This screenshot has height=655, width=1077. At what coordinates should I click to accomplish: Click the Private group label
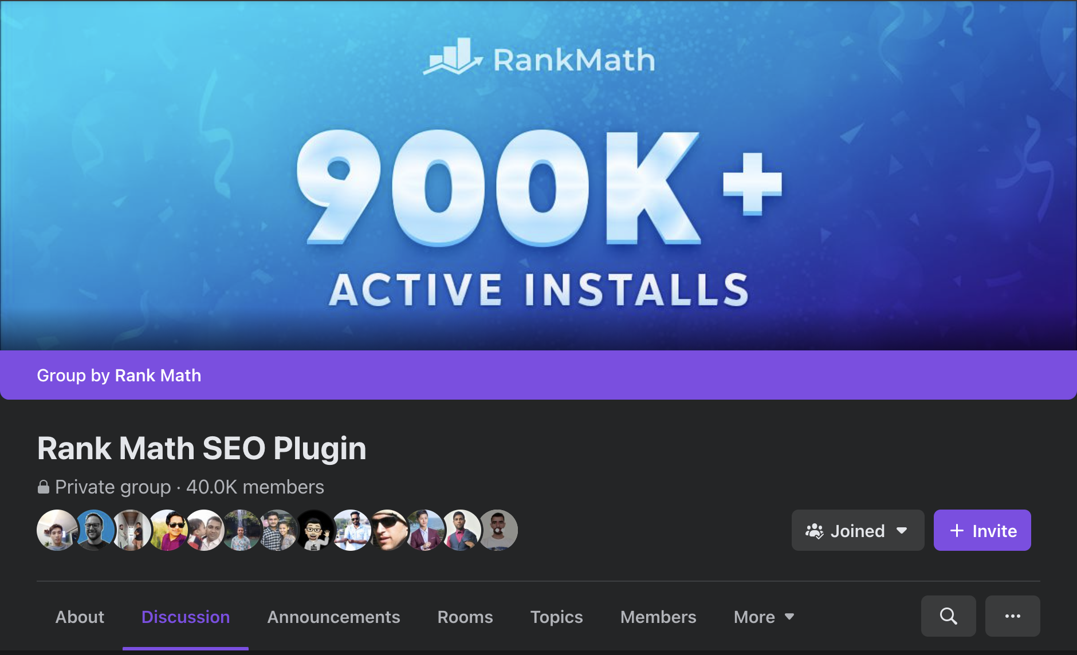[113, 487]
